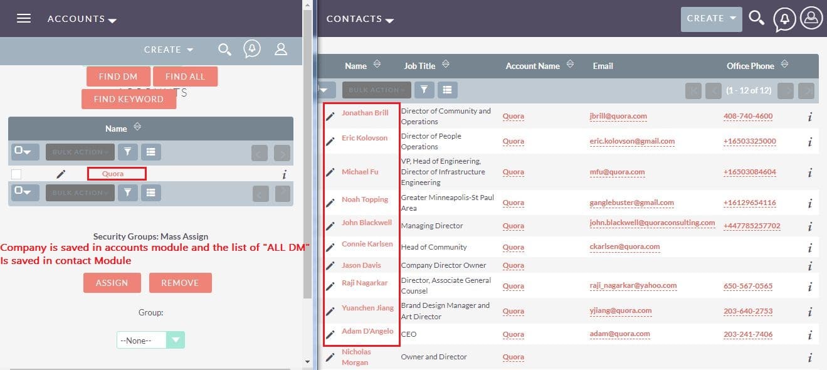Screen dimensions: 827x370
Task: Open the Group --None-- dropdown
Action: [x=150, y=341]
